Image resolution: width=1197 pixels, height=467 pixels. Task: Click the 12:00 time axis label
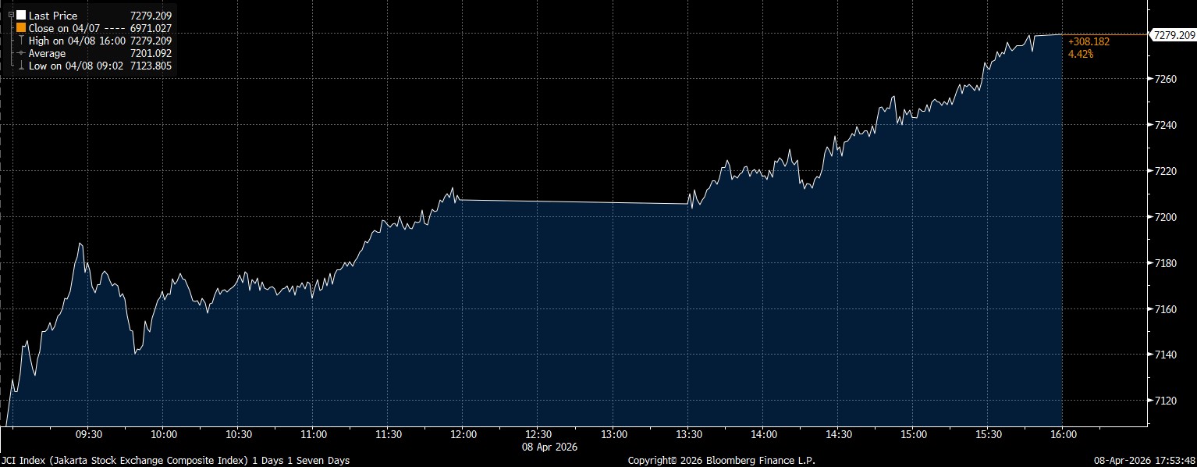click(x=463, y=434)
